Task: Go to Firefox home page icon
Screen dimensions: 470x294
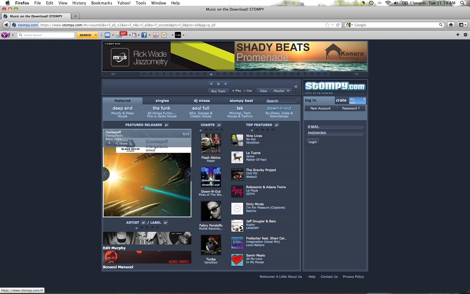Action: click(x=451, y=25)
